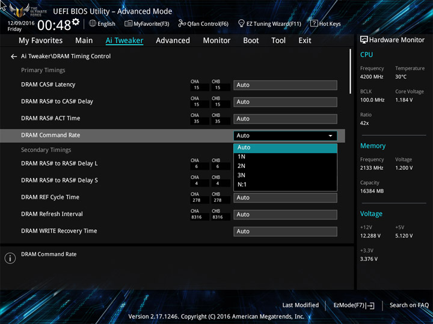Click the Hot Keys label
This screenshot has height=324, width=433.
(330, 23)
